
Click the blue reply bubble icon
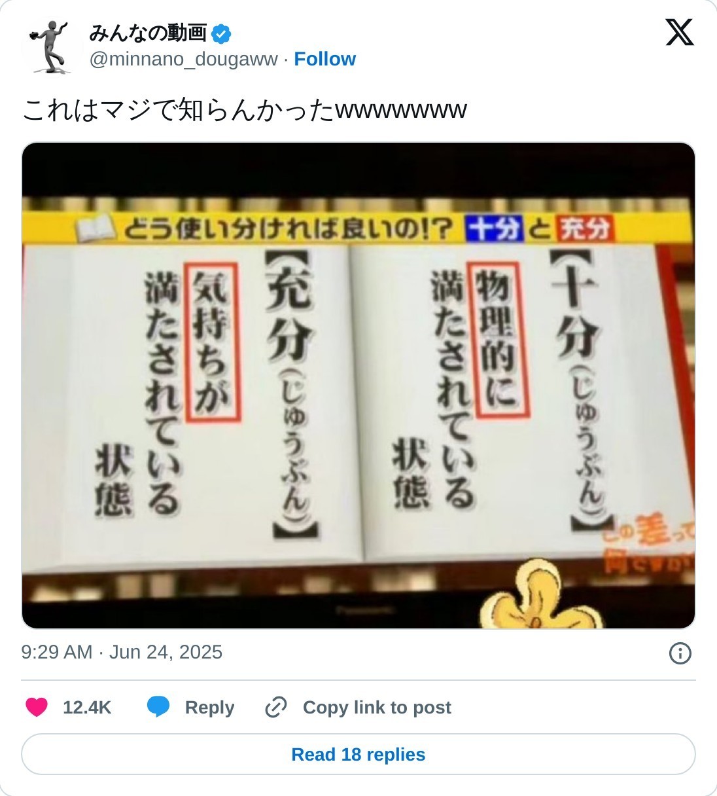[158, 707]
